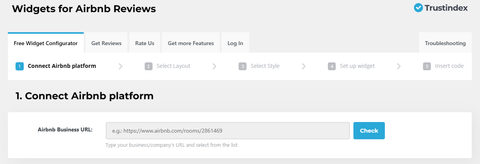
Task: Click the step 5 number badge
Action: click(x=427, y=66)
